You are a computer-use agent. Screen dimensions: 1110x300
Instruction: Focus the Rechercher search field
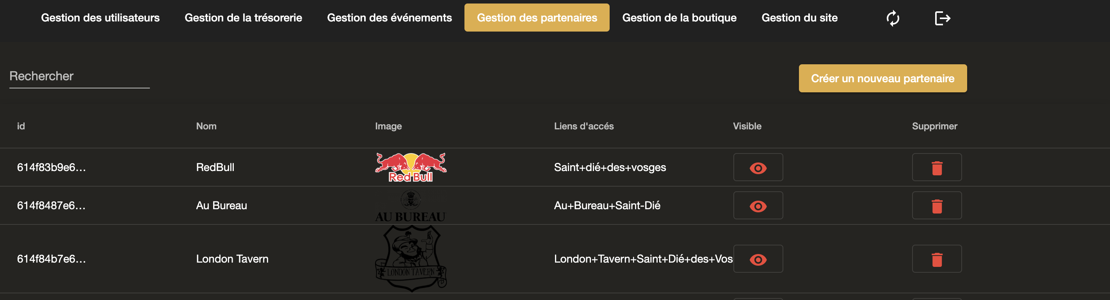(79, 77)
